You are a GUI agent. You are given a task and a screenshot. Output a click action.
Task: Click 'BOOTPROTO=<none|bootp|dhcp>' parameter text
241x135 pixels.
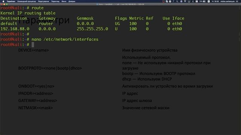[50, 68]
